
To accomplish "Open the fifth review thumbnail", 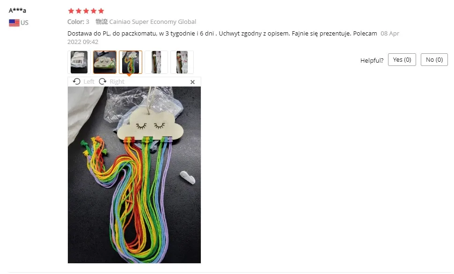I will click(182, 62).
